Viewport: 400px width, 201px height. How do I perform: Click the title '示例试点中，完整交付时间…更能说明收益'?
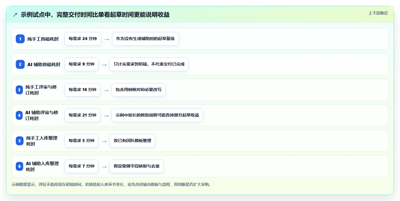click(x=95, y=15)
